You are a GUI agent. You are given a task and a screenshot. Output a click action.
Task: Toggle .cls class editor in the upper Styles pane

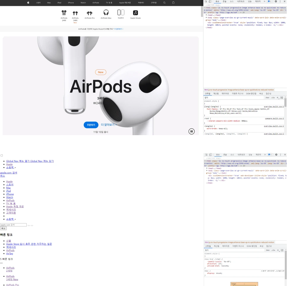[273, 98]
